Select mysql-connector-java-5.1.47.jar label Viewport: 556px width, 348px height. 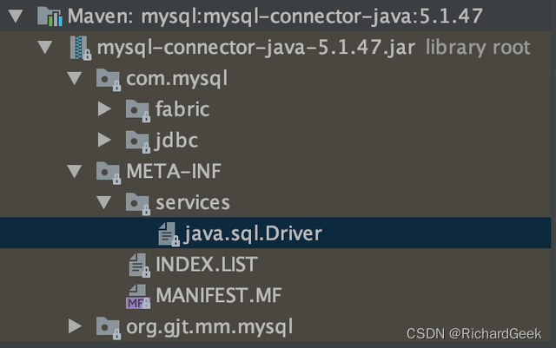point(256,49)
